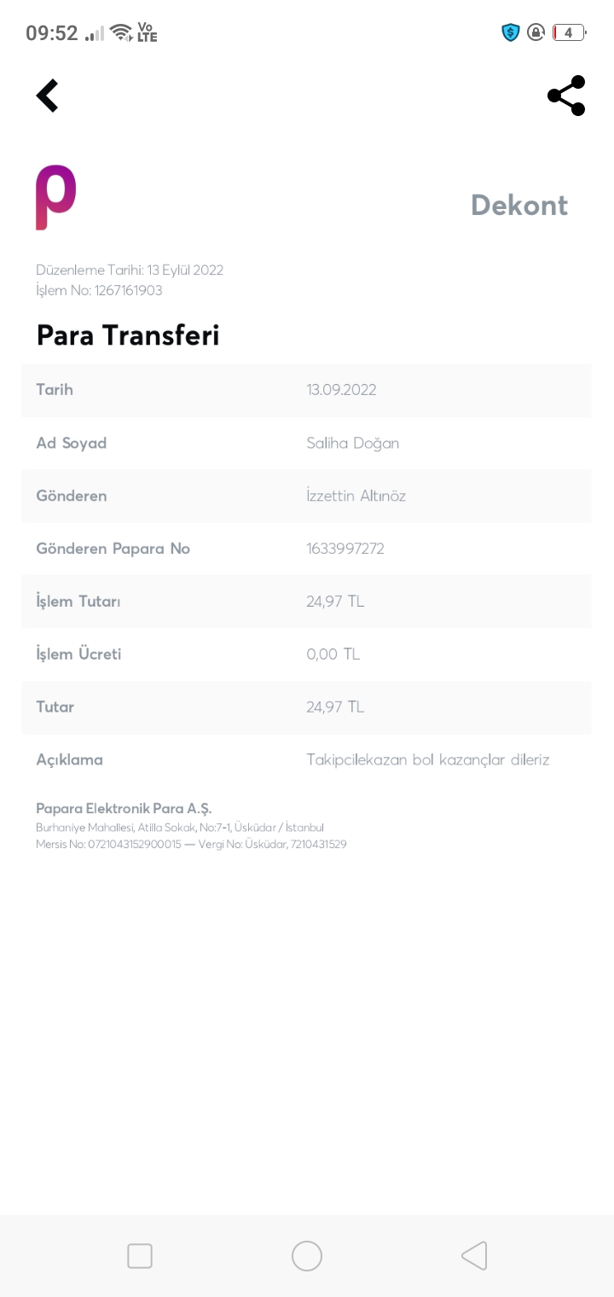
Task: Tap the back arrow icon
Action: pos(48,96)
